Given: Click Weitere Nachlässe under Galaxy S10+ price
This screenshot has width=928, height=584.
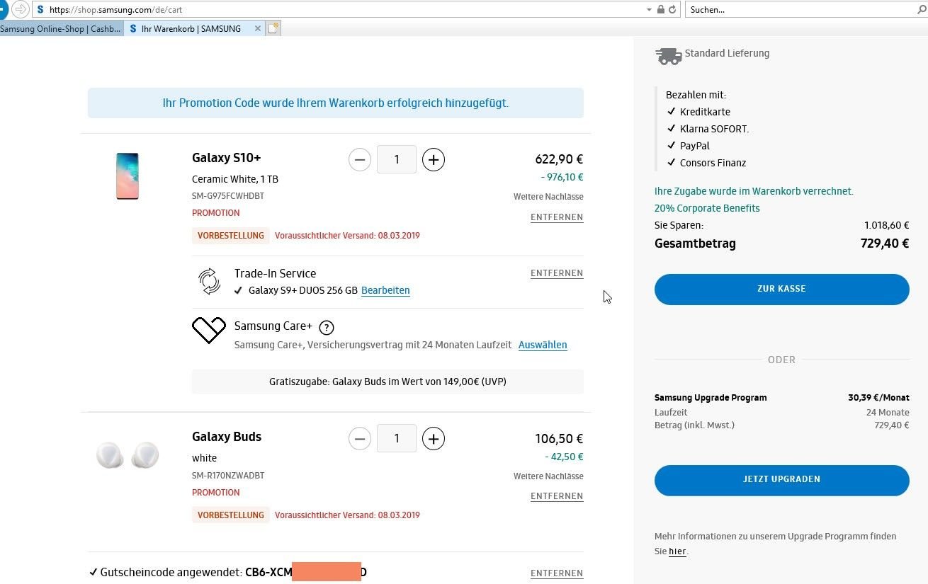Looking at the screenshot, I should pos(548,197).
